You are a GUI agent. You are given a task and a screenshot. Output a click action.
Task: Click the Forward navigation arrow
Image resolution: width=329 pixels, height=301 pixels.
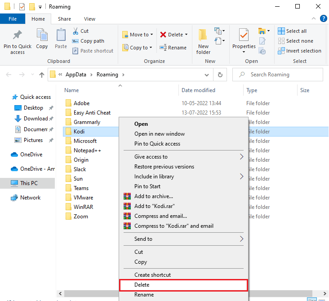click(22, 75)
